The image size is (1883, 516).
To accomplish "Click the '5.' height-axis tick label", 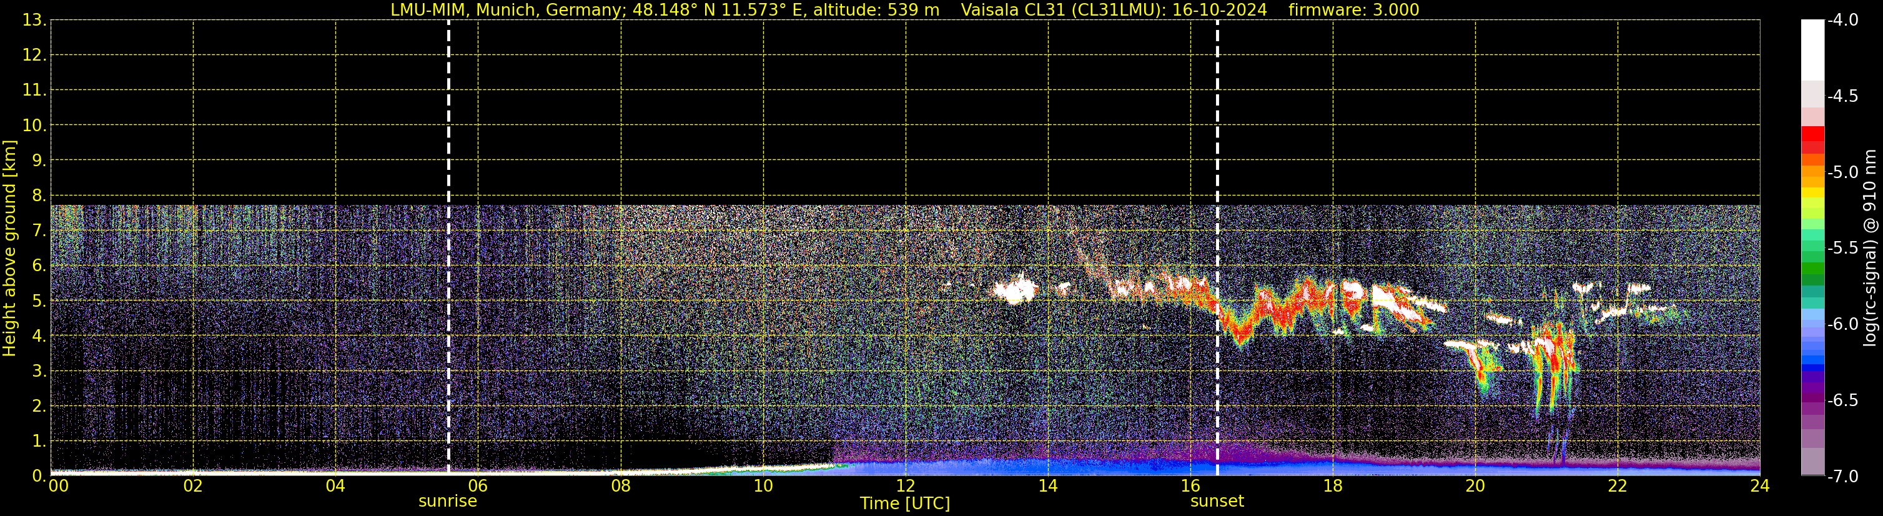I will [39, 301].
